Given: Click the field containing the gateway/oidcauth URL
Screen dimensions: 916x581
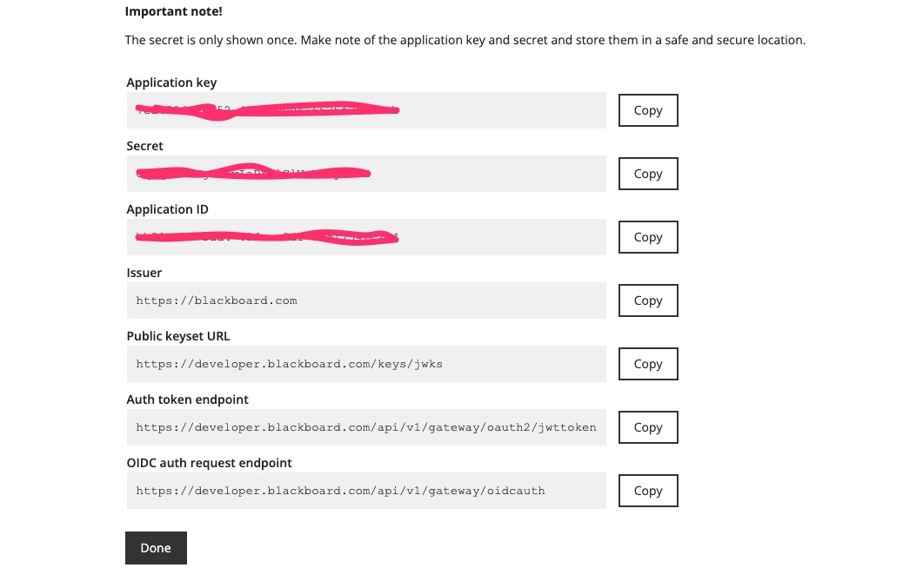Looking at the screenshot, I should pos(365,491).
